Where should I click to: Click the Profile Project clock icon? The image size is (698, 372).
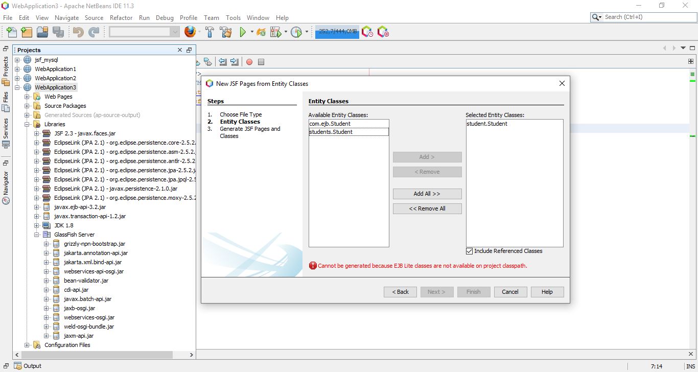[296, 32]
